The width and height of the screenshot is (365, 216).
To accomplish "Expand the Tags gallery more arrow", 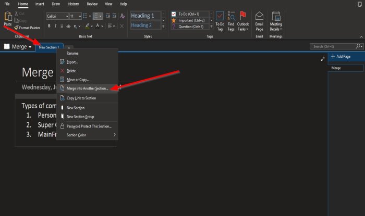I will [x=211, y=27].
